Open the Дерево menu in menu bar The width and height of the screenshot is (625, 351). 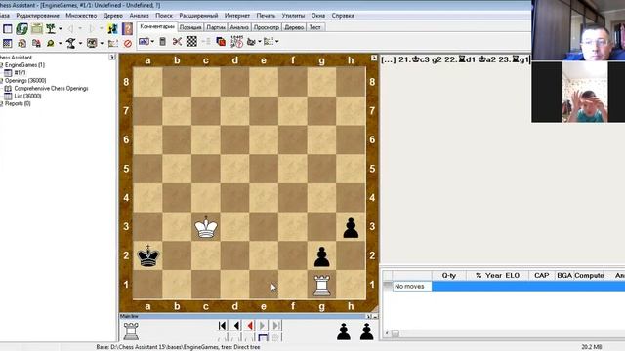pos(113,16)
